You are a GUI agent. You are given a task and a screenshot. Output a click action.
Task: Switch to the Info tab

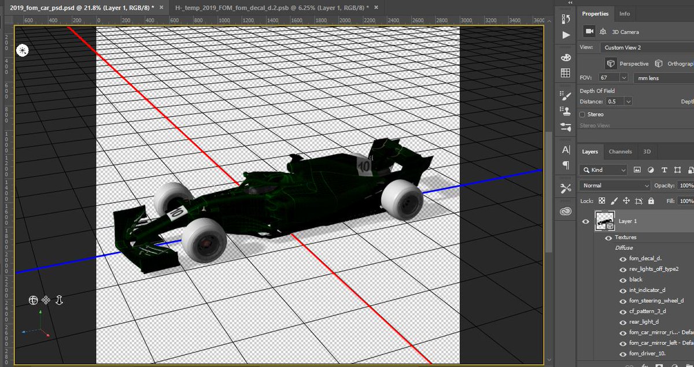coord(625,13)
